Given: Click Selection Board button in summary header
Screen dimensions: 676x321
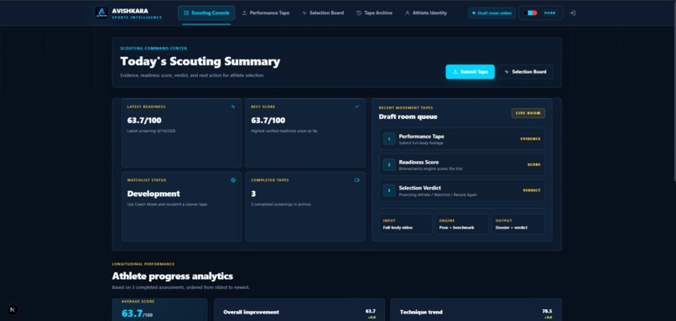Looking at the screenshot, I should point(525,72).
